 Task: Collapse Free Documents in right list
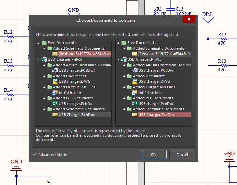point(118,43)
